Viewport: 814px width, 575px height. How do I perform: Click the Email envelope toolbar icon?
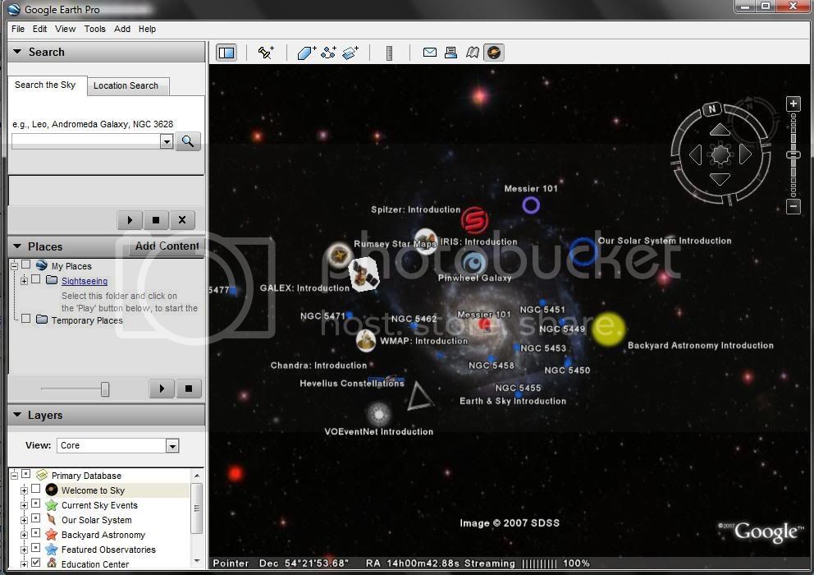tap(430, 53)
